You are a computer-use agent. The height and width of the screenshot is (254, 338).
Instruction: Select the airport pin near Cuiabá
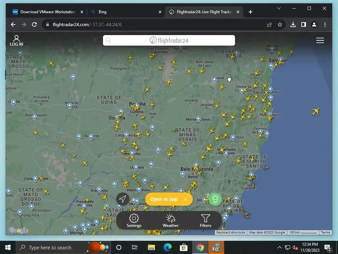click(x=14, y=103)
